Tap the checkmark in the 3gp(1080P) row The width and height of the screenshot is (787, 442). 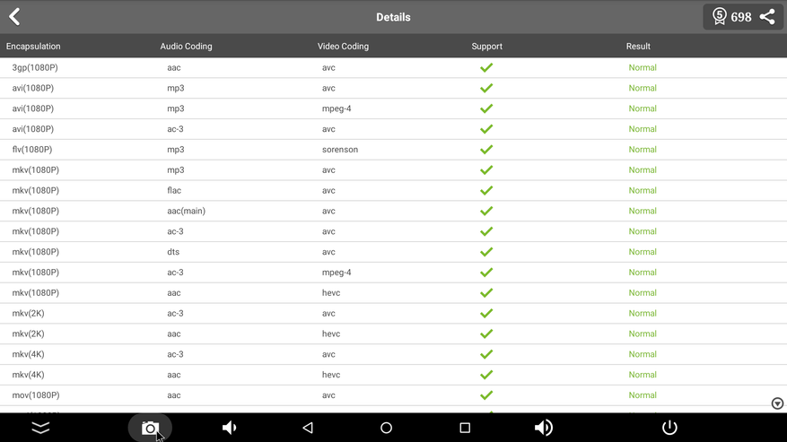tap(486, 68)
